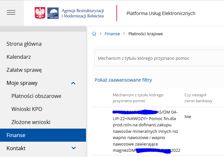Click Mechanizm z tytułu którego przyznano pomoc filter field
224x157 pixels.
click(159, 58)
